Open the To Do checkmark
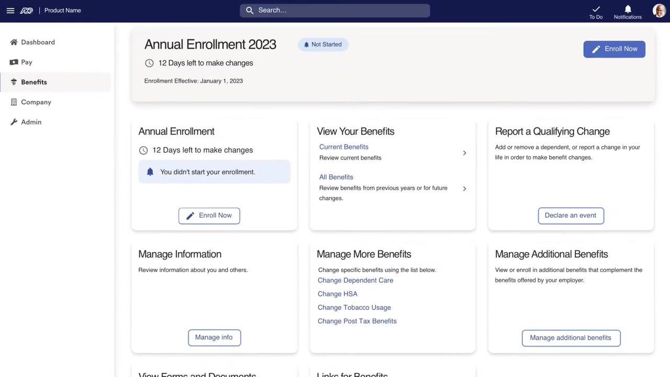Screen dimensions: 670x377 click(596, 9)
